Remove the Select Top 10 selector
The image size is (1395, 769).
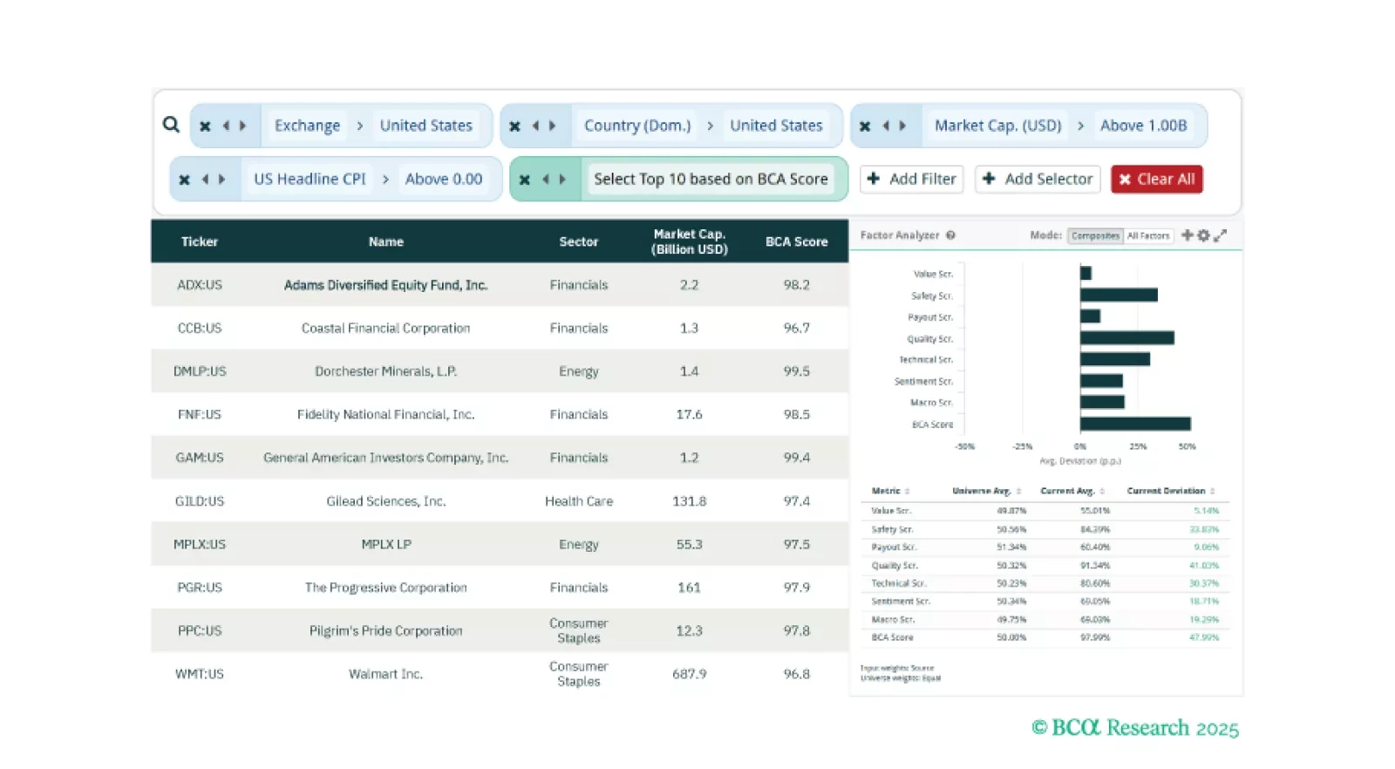(524, 180)
